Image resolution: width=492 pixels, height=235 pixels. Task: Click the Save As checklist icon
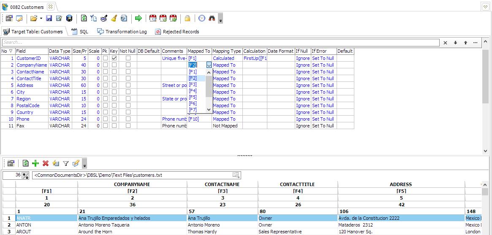pyautogui.click(x=59, y=19)
